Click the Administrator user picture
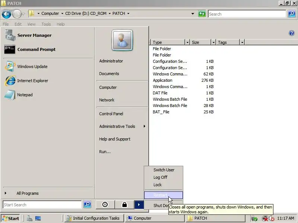The width and height of the screenshot is (298, 223). click(122, 40)
